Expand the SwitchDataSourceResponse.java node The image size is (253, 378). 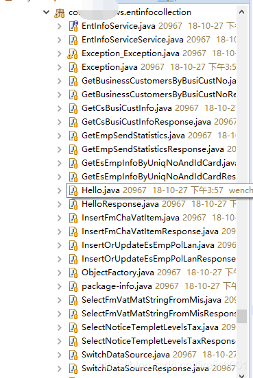click(x=60, y=369)
